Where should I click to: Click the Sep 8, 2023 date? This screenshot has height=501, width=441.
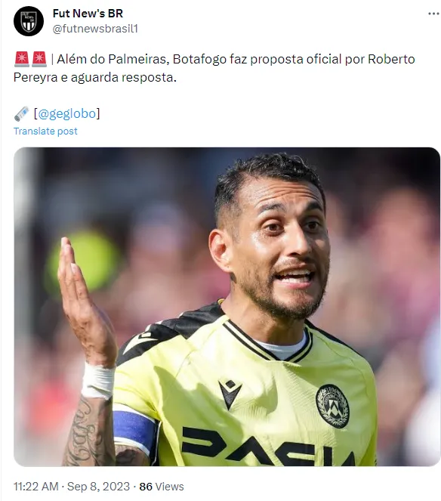98,487
